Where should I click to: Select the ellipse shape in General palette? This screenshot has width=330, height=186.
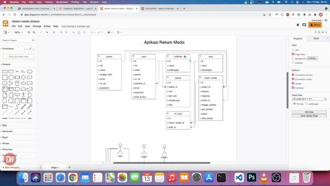coord(30,71)
